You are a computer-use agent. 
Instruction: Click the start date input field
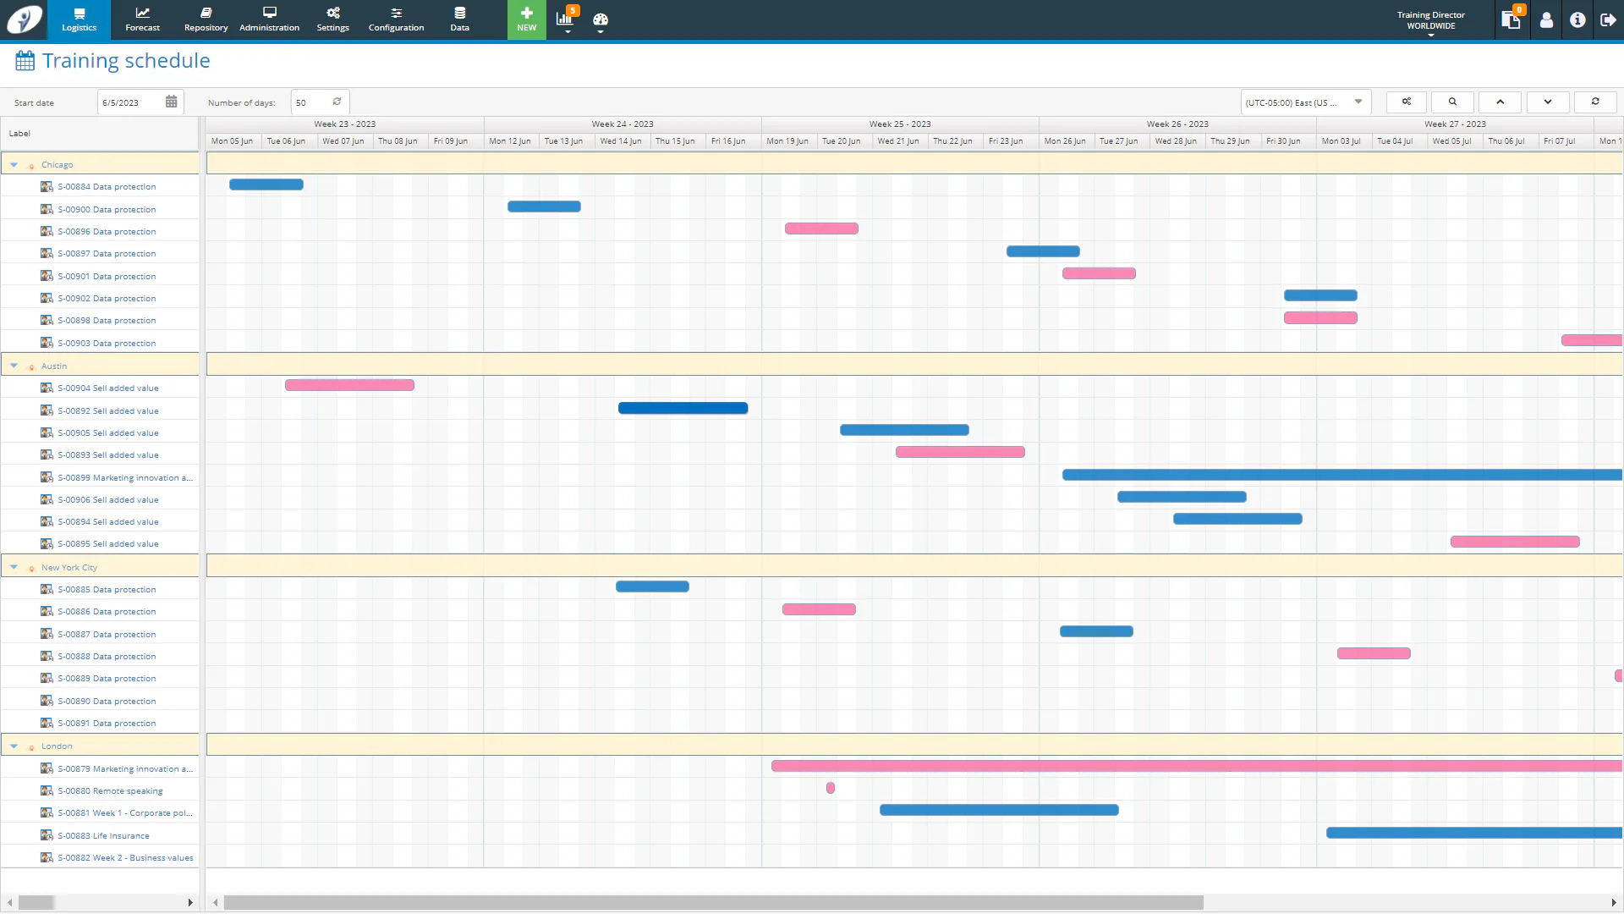[x=131, y=102]
